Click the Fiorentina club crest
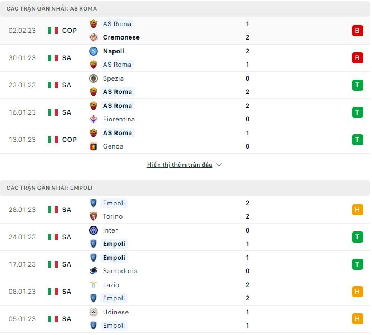Screen dimensions: 372x335 pyautogui.click(x=94, y=119)
